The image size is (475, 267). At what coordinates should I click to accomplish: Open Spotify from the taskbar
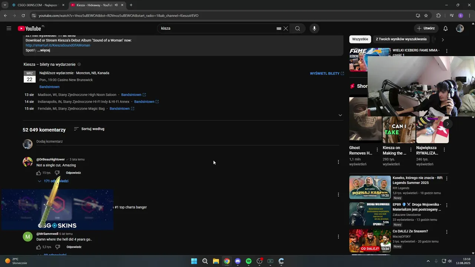[x=249, y=261]
